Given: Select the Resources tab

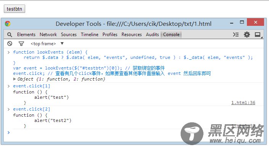Looking at the screenshot, I should (x=131, y=35).
